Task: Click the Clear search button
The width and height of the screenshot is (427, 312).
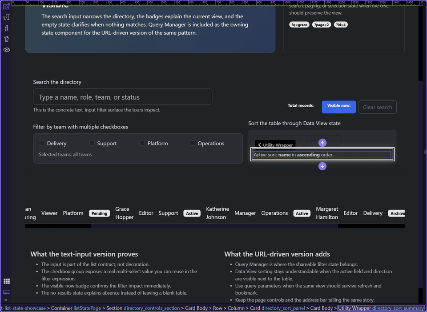Action: (378, 107)
